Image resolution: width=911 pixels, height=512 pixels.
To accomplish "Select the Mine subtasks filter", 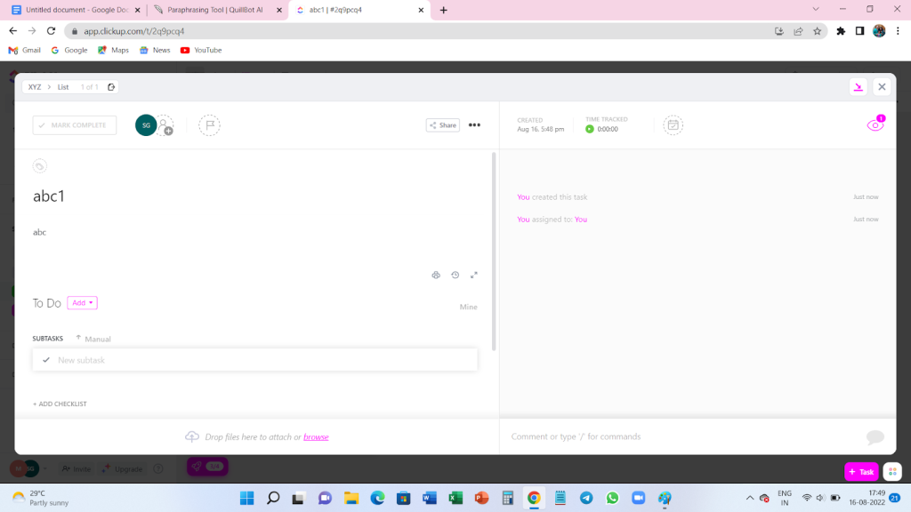I will coord(469,307).
